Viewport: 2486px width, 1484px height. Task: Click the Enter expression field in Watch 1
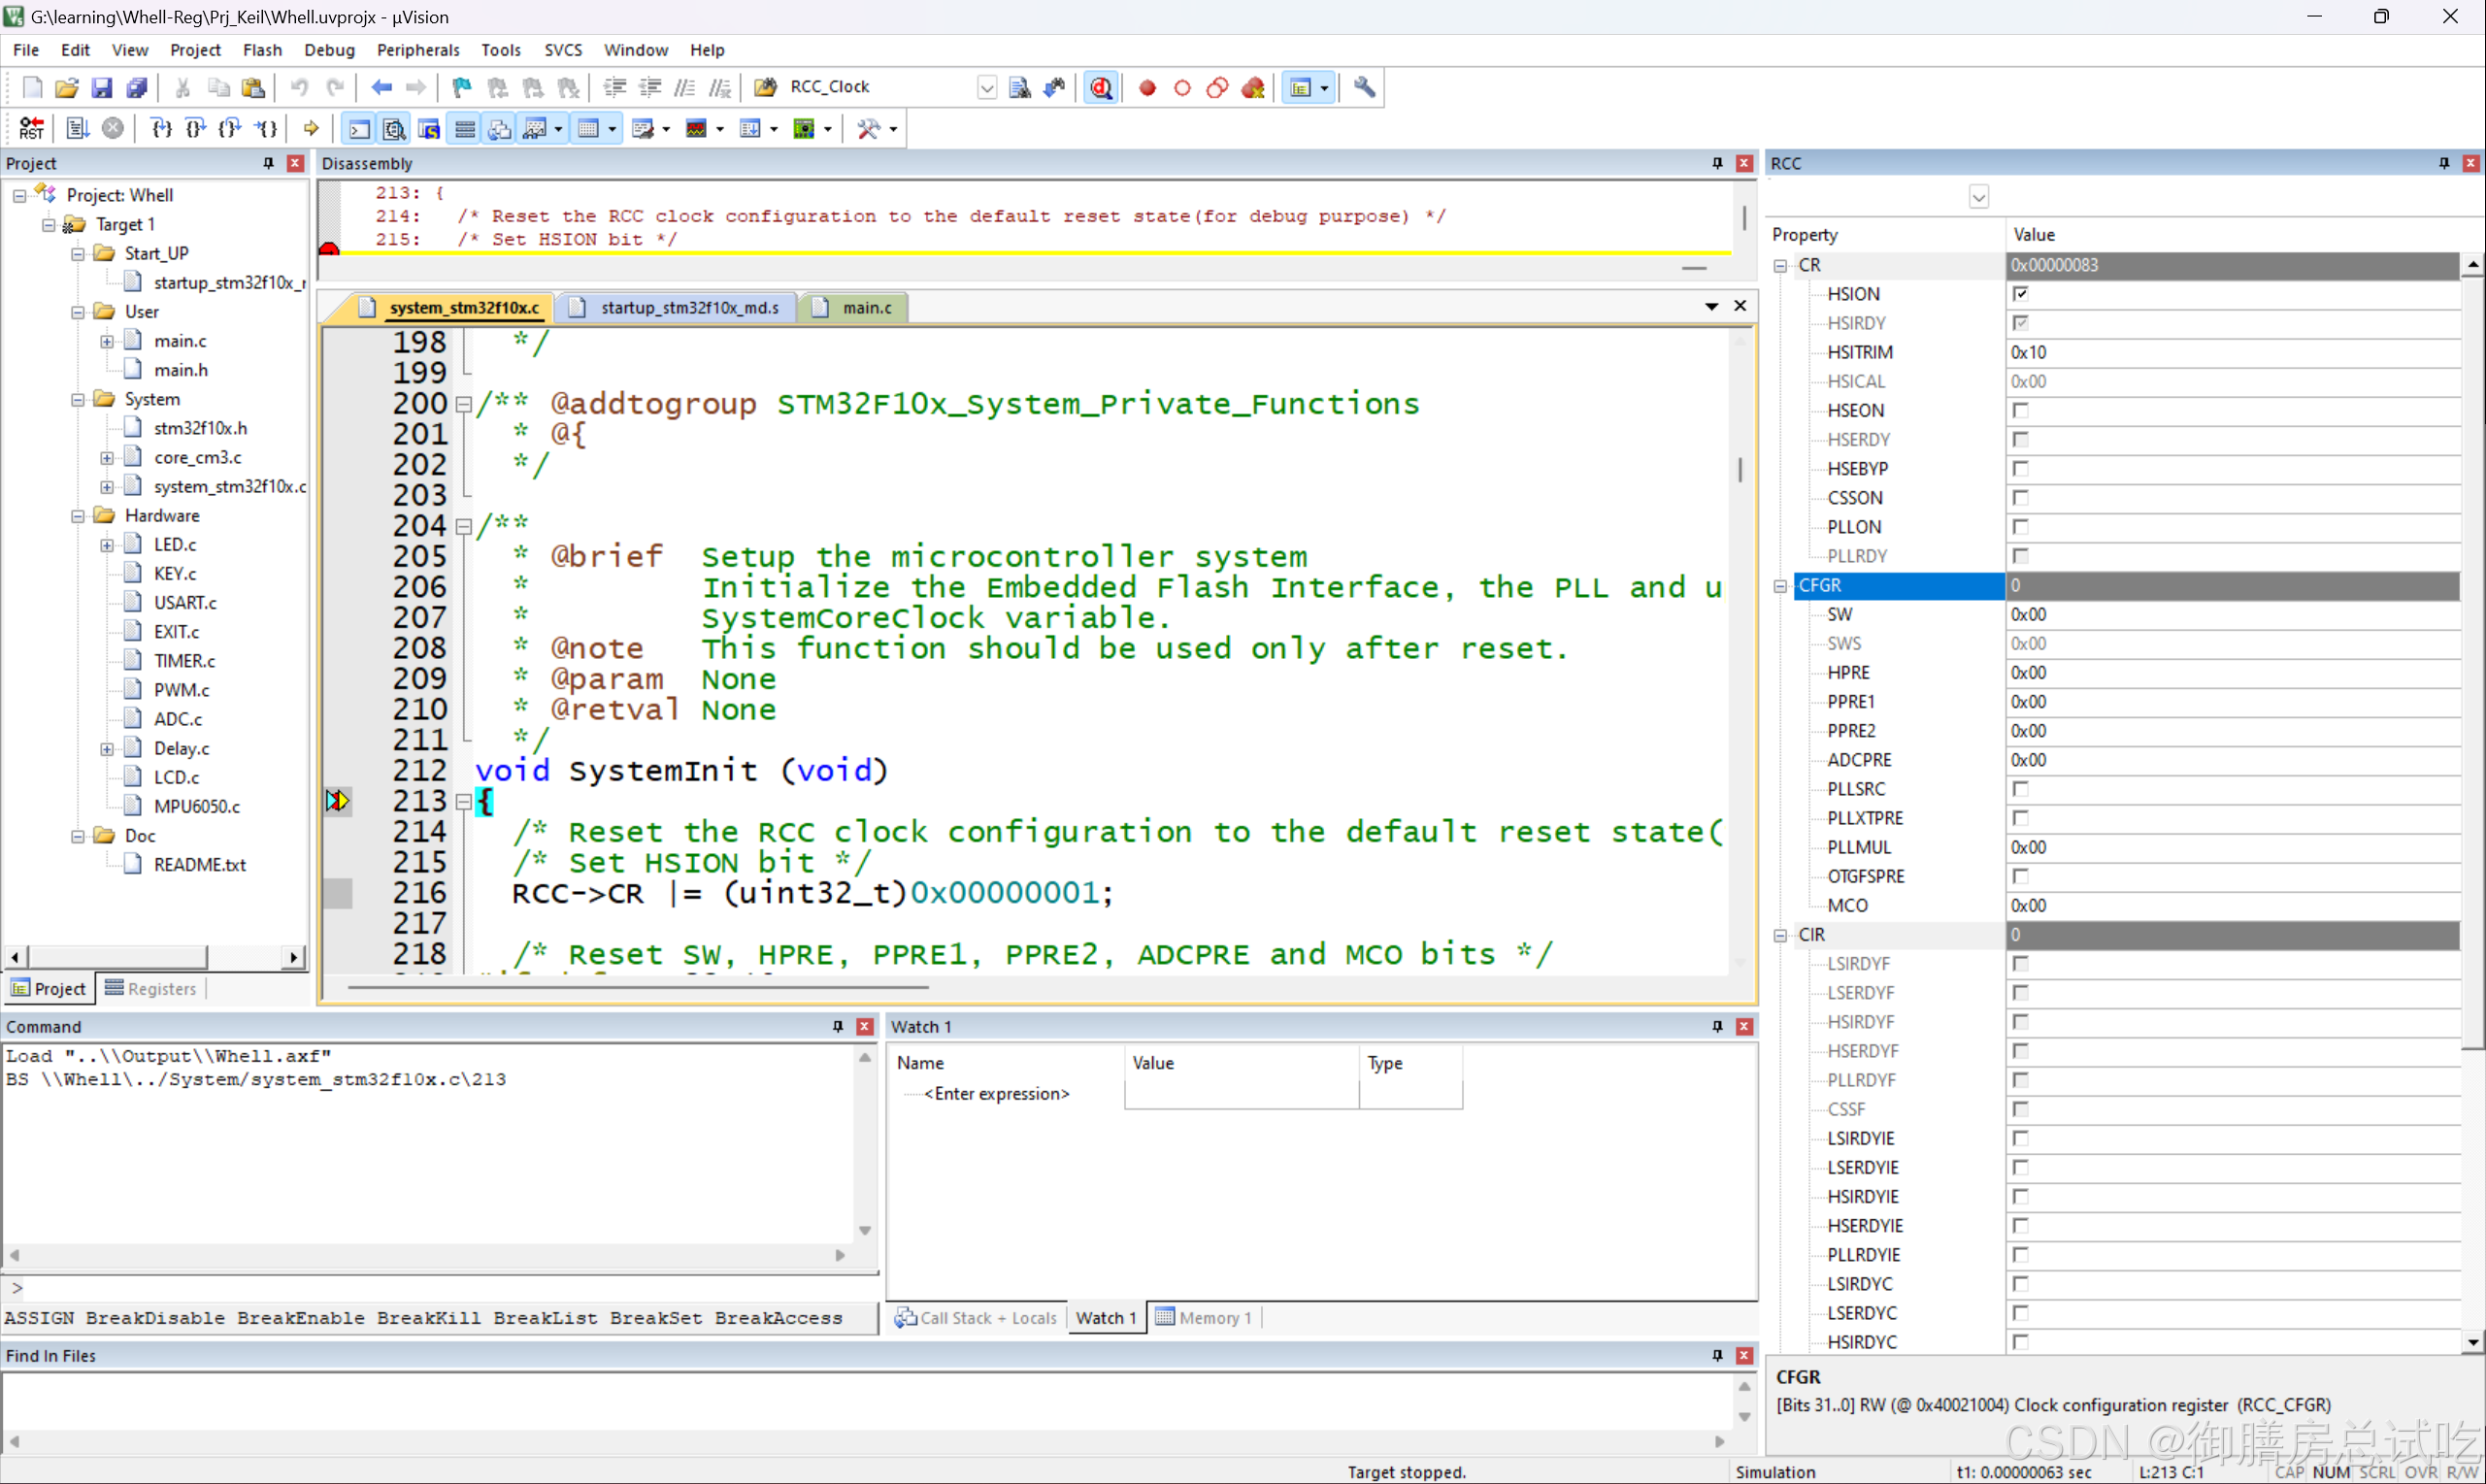pyautogui.click(x=997, y=1094)
